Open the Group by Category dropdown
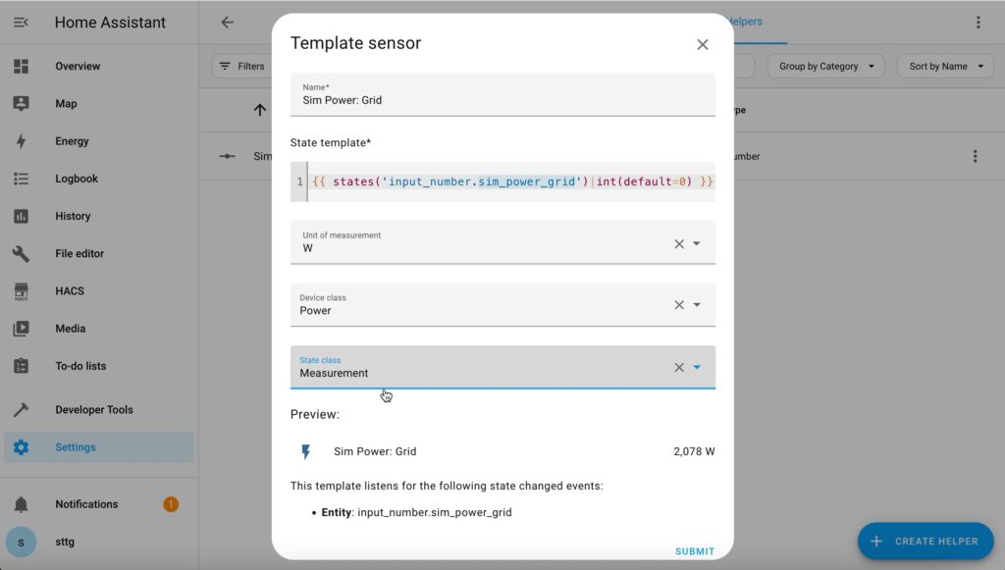The image size is (1005, 570). [x=825, y=66]
